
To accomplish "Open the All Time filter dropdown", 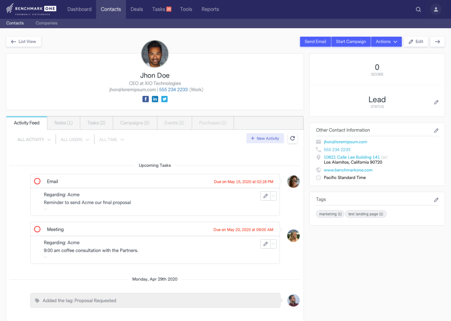I will tap(111, 140).
